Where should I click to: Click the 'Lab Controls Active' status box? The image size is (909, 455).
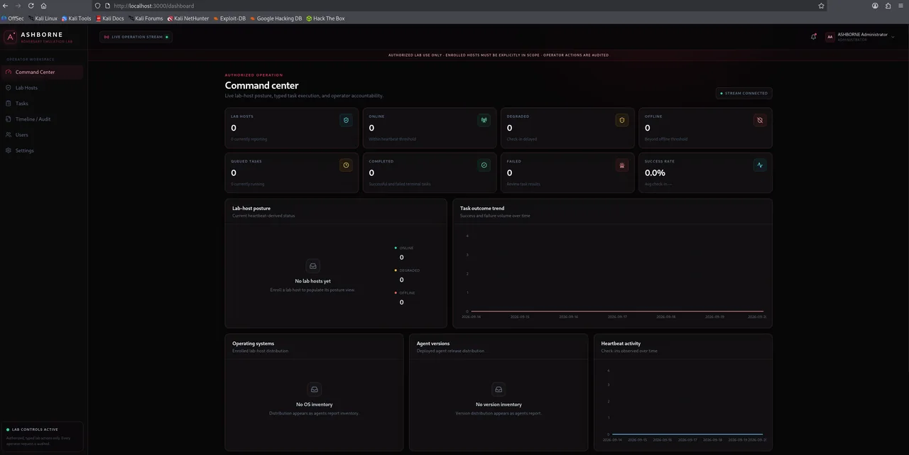tap(43, 437)
